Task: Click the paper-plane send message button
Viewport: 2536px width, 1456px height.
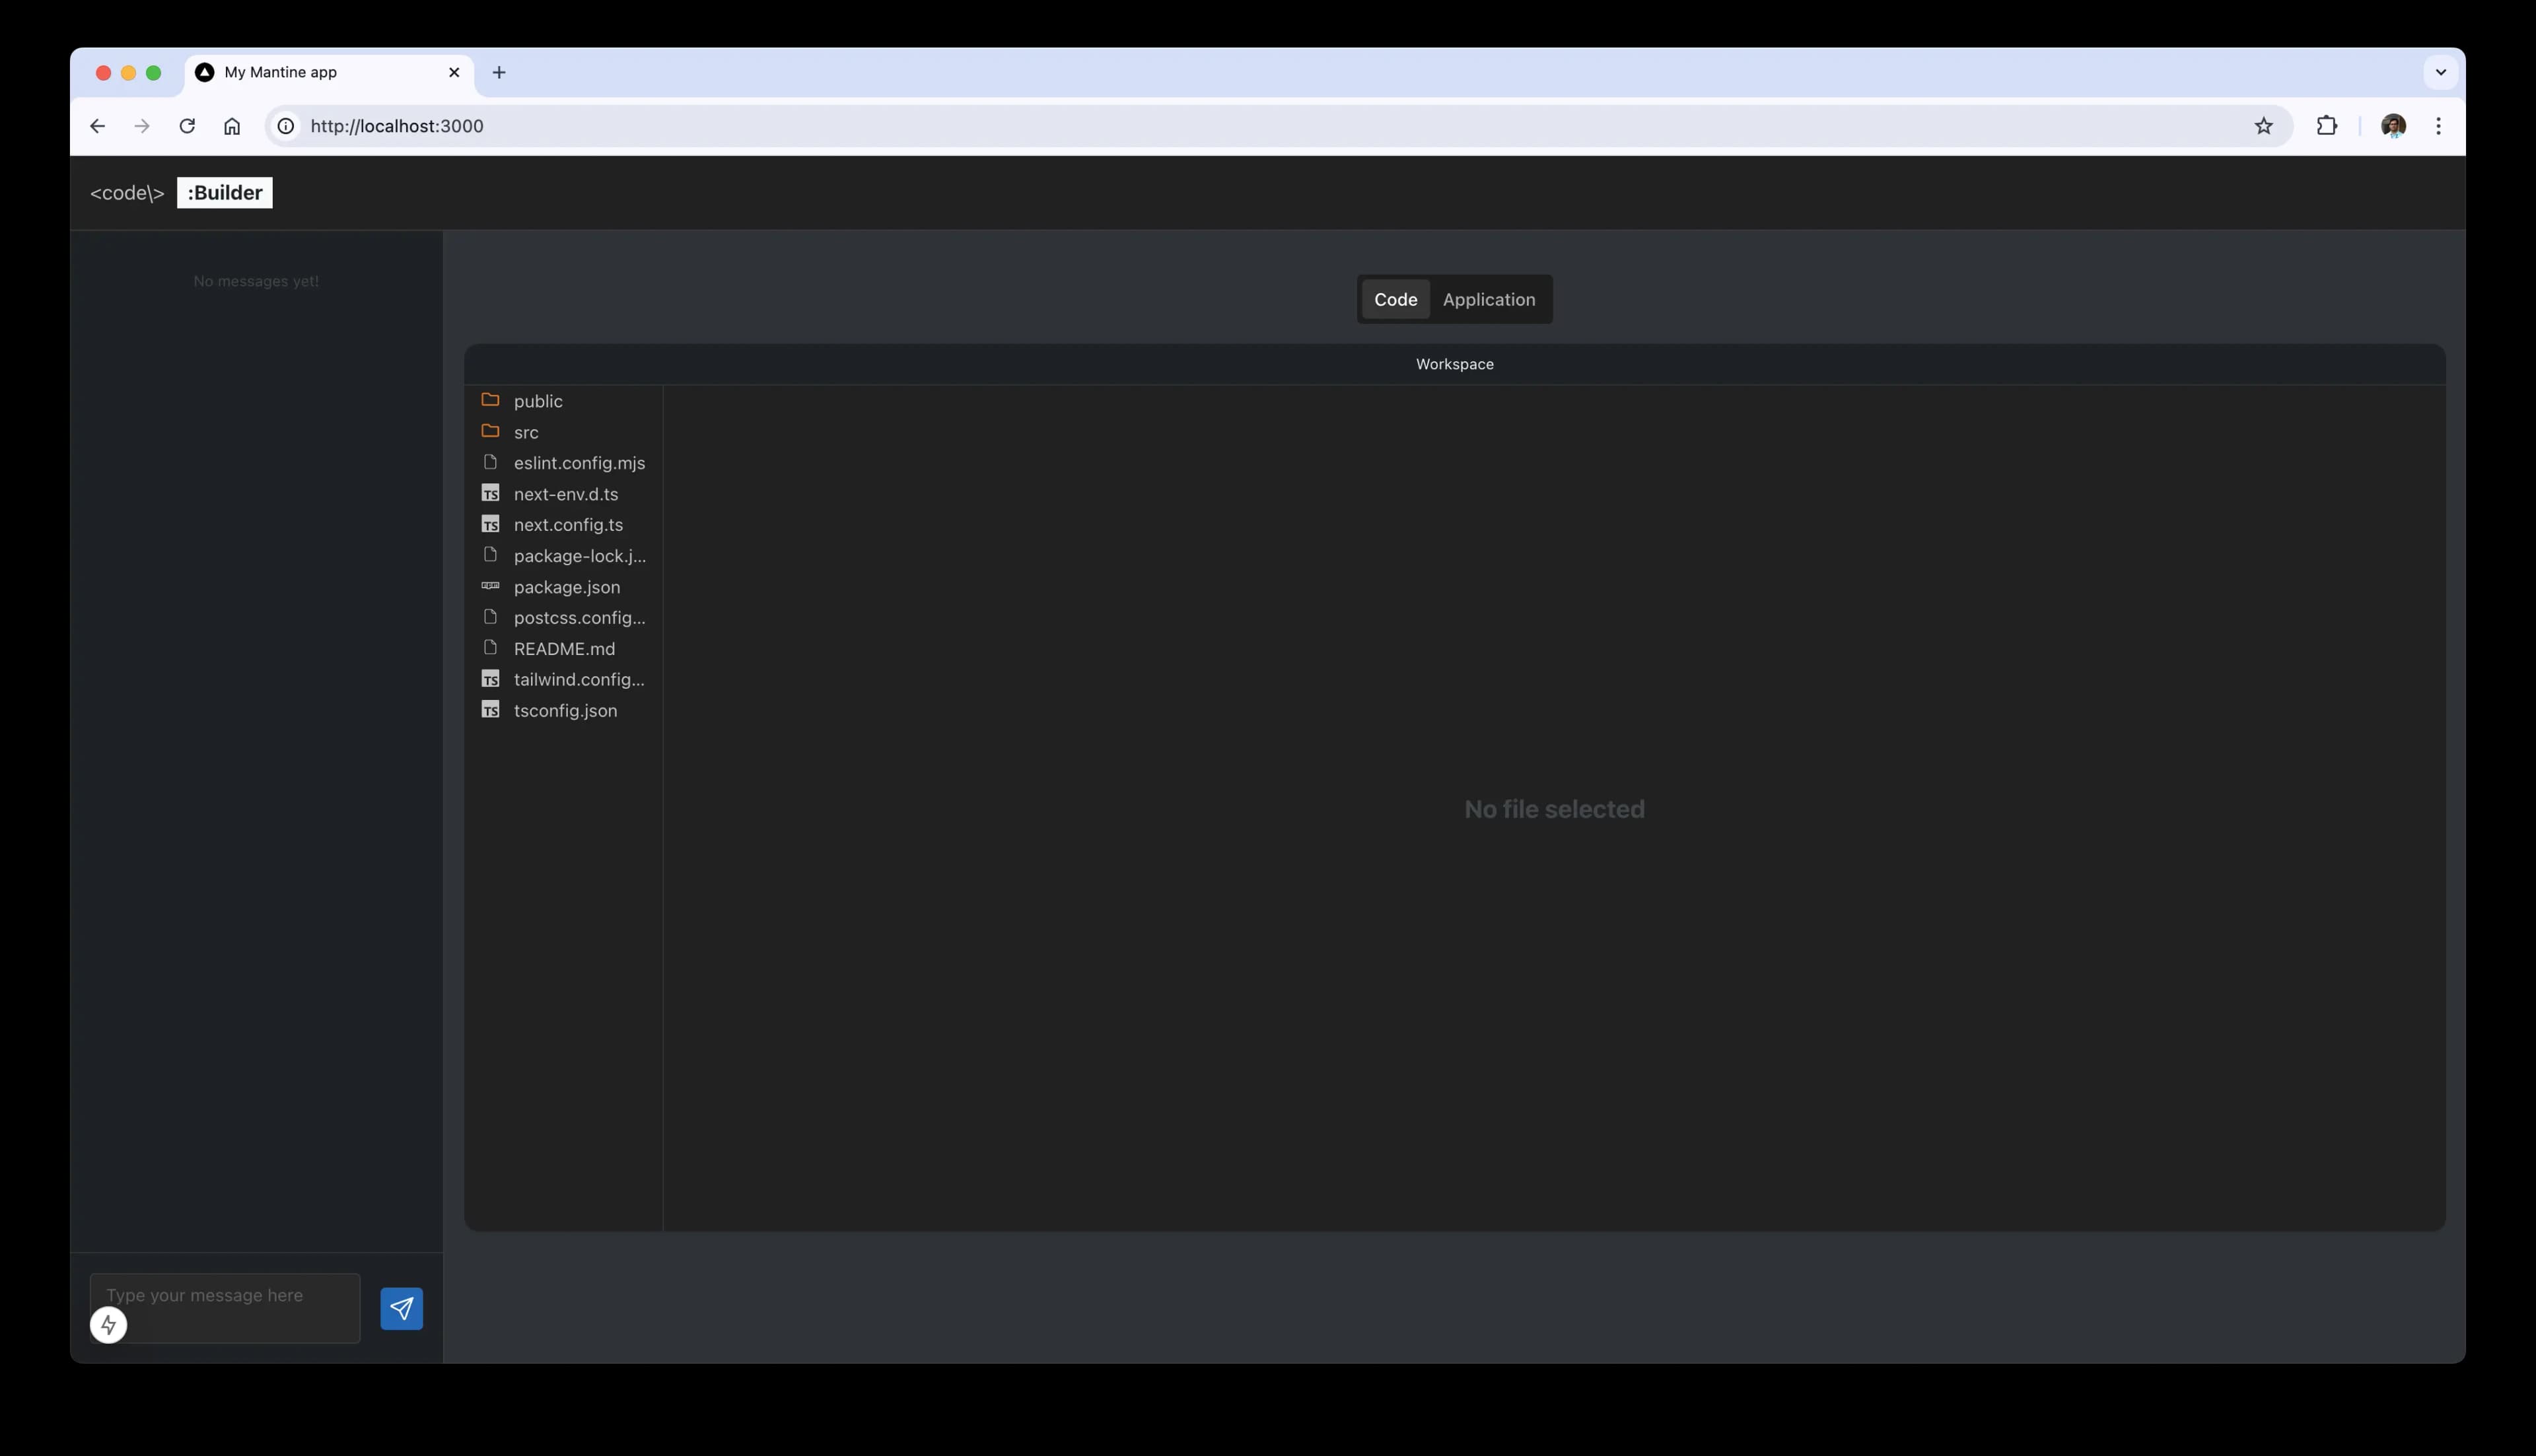Action: (401, 1308)
